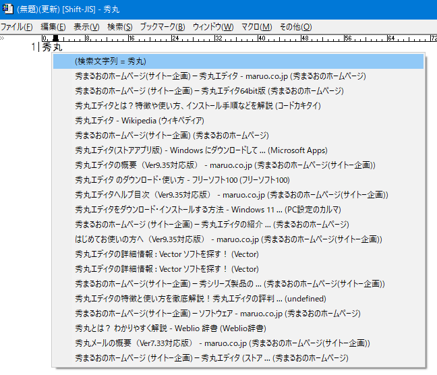Image resolution: width=437 pixels, height=375 pixels.
Task: Open the ウィンドウ(W) menu
Action: point(213,27)
